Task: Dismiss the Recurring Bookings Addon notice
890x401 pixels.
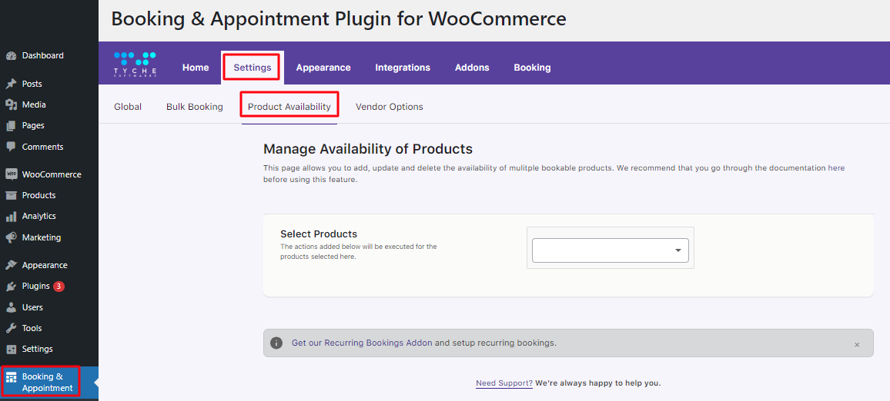Action: 856,345
